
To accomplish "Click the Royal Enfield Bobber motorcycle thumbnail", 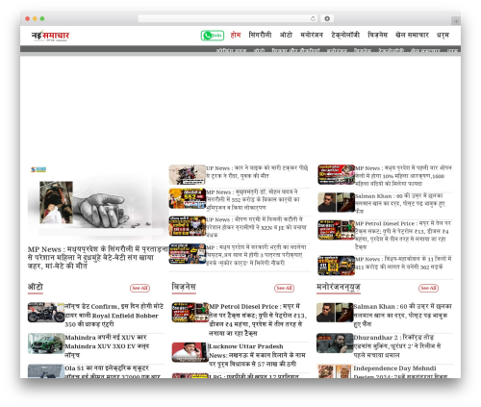I will (46, 313).
